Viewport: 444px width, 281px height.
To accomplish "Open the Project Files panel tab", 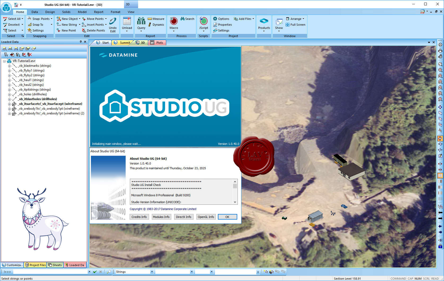I will click(36, 265).
